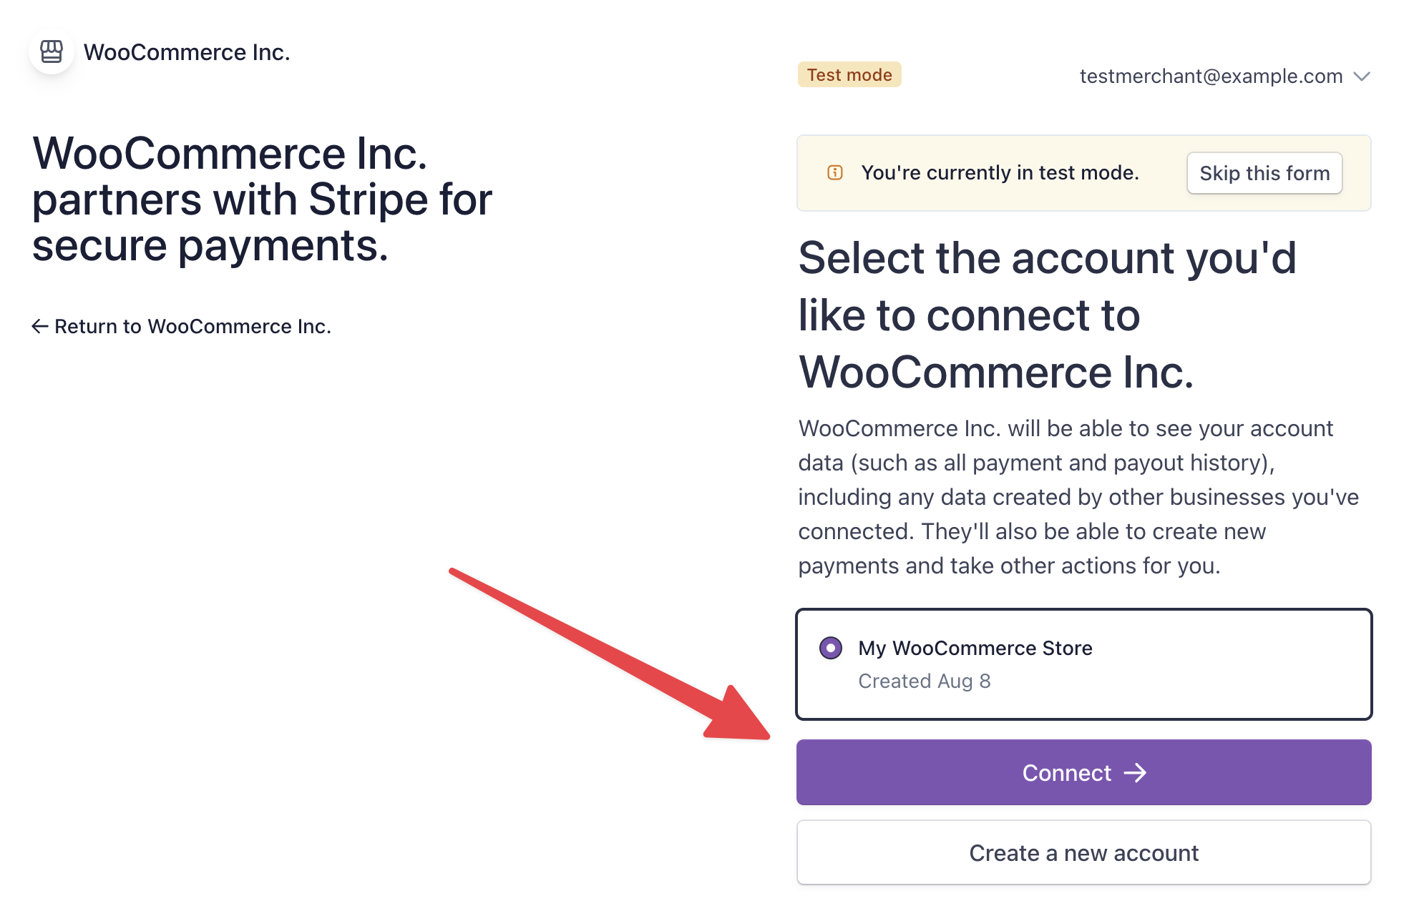Choose Create a new account
The height and width of the screenshot is (921, 1414).
(x=1083, y=853)
